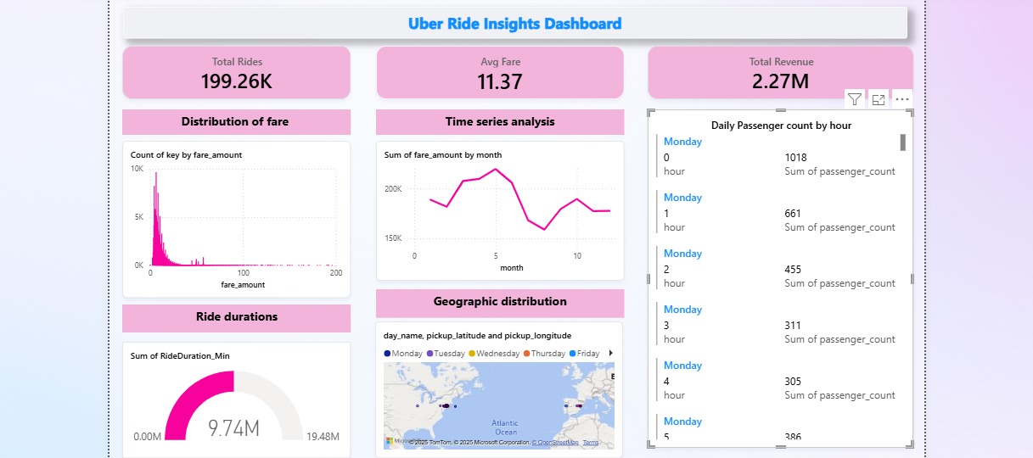Open the filter icon on Daily Passenger visual
Screen dimensions: 1033x458
855,99
